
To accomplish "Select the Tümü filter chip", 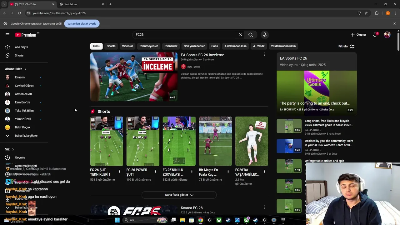I will [x=97, y=46].
